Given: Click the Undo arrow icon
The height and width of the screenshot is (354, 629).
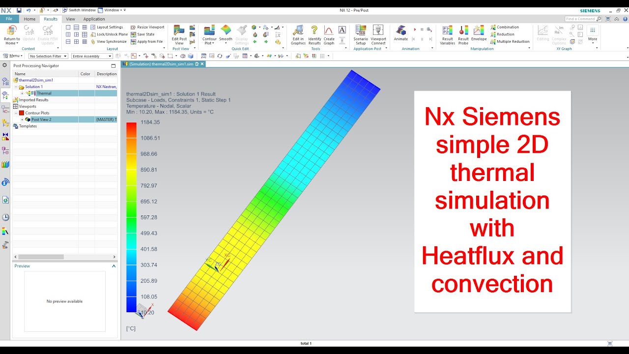Looking at the screenshot, I should pos(28,10).
